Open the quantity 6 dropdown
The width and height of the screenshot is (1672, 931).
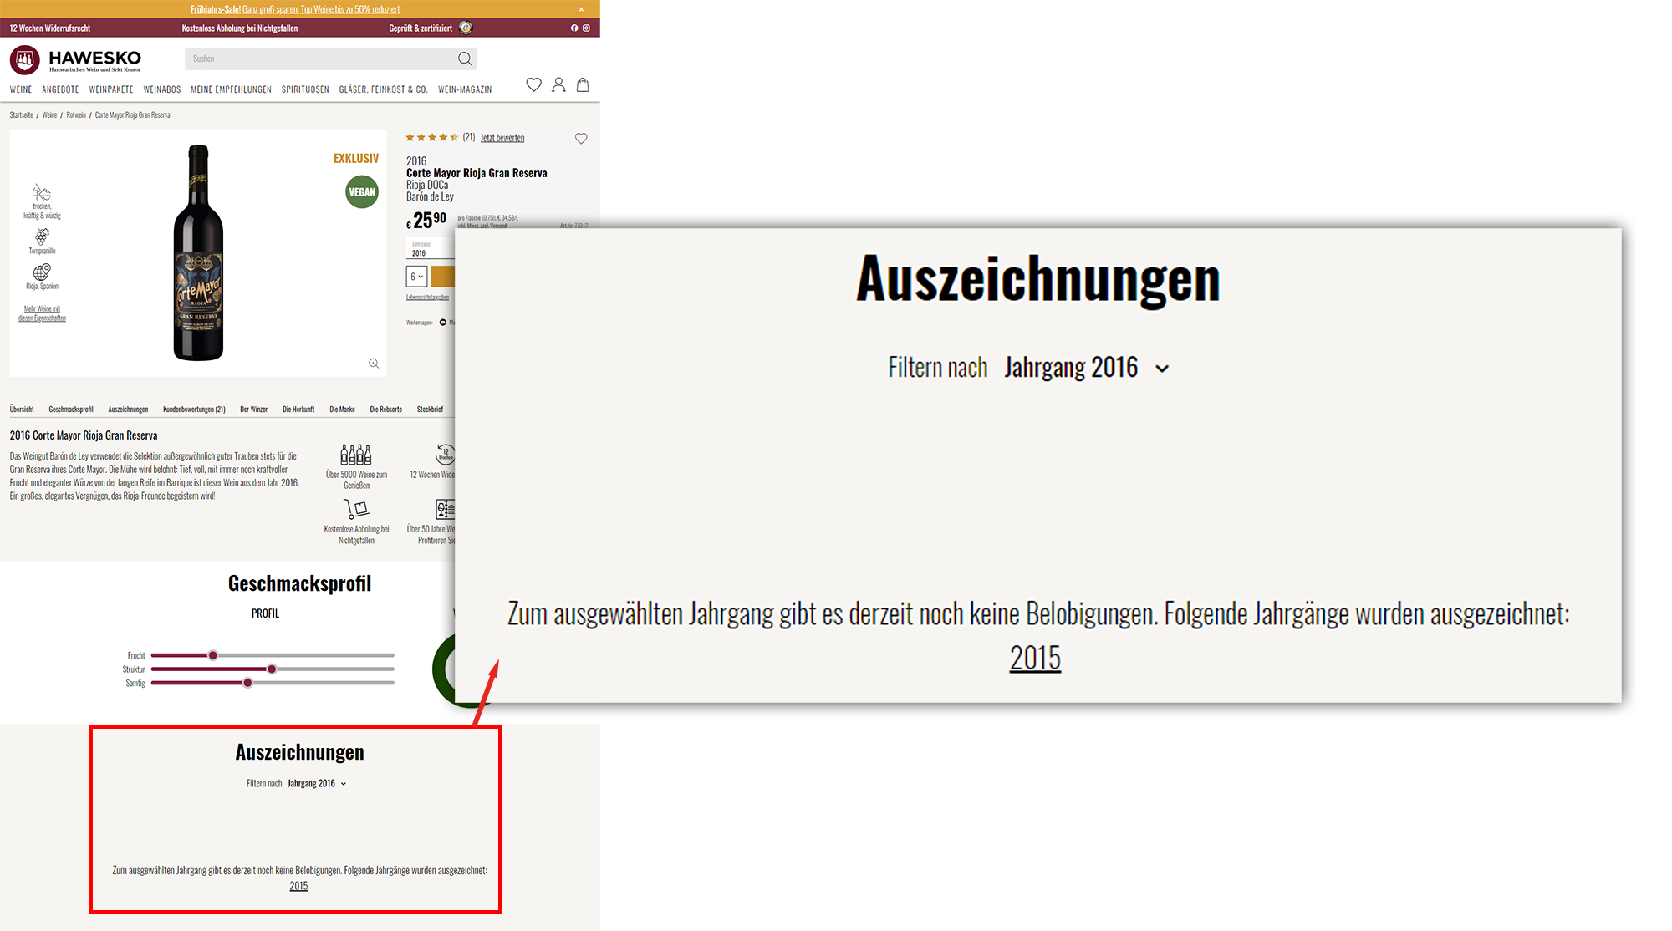[x=416, y=277]
